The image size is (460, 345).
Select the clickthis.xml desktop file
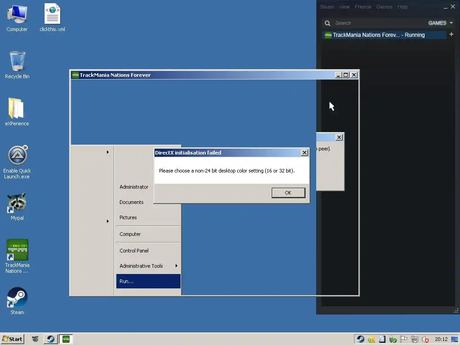coord(52,18)
